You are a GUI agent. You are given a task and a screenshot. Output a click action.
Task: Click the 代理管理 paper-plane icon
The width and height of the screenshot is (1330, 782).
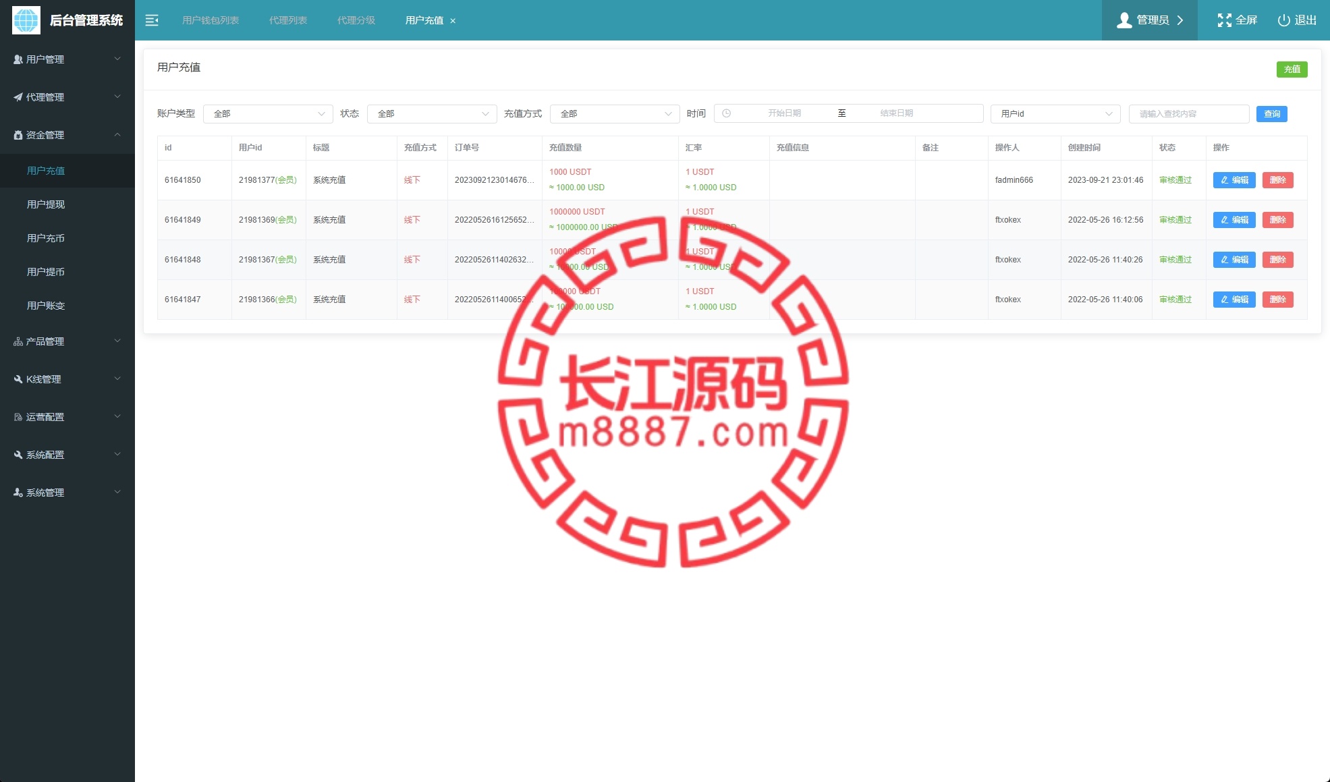coord(18,97)
